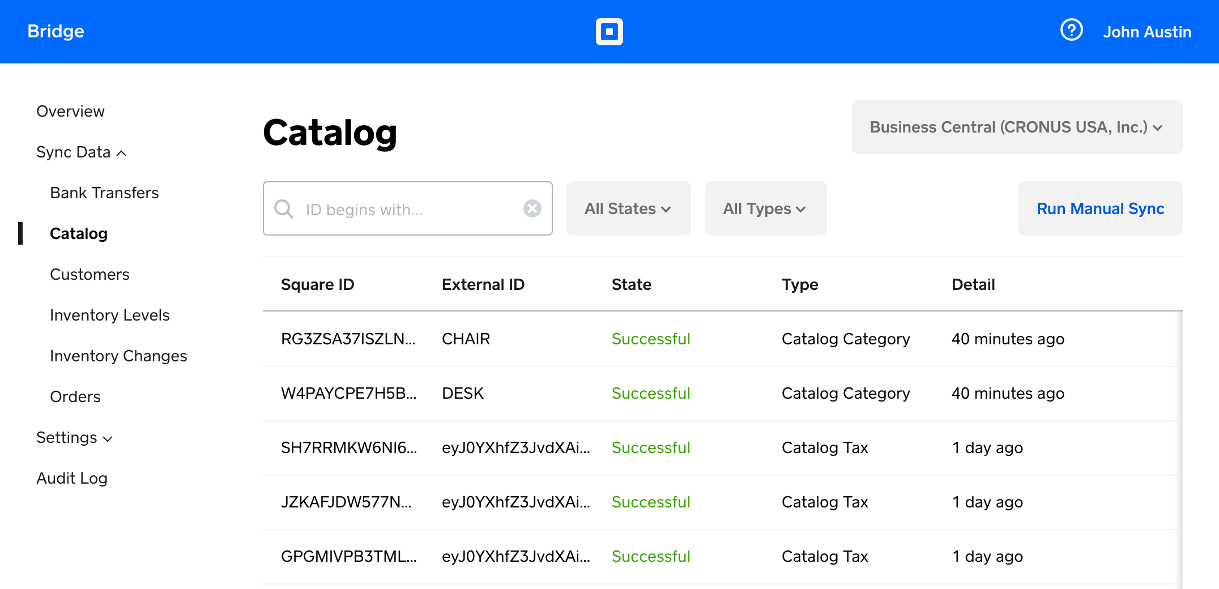Go to the Overview page
Viewport: 1219px width, 589px height.
[70, 112]
